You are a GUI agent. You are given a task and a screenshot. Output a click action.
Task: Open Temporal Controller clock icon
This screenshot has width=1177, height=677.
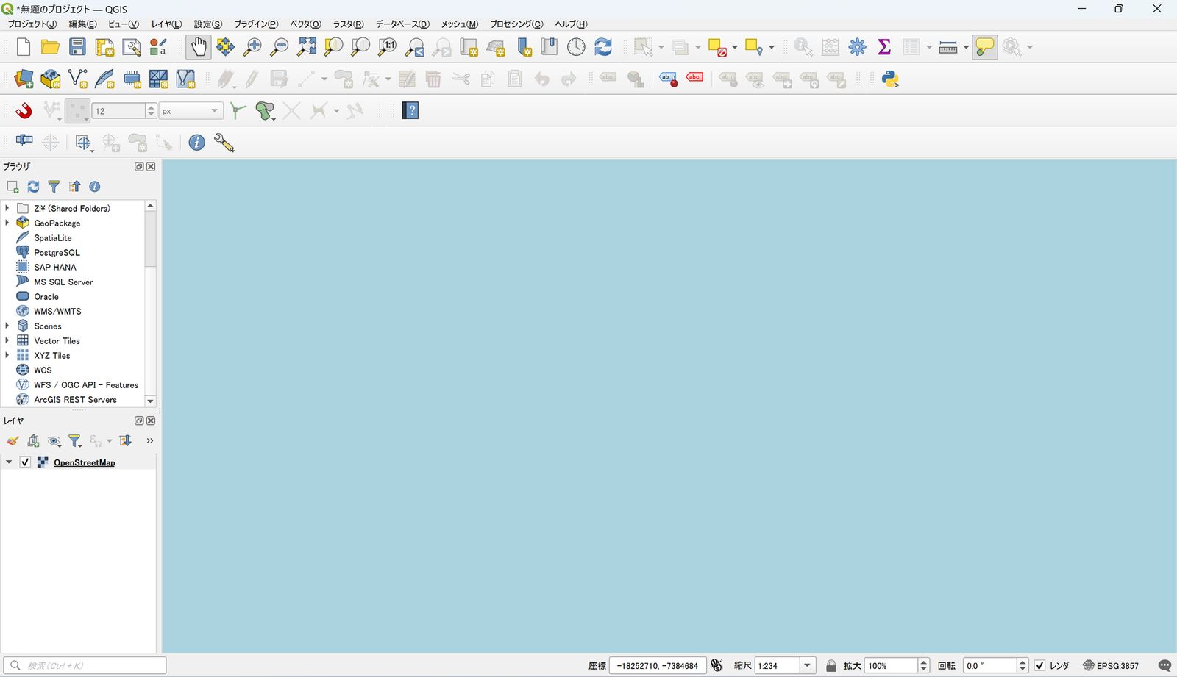click(x=576, y=47)
